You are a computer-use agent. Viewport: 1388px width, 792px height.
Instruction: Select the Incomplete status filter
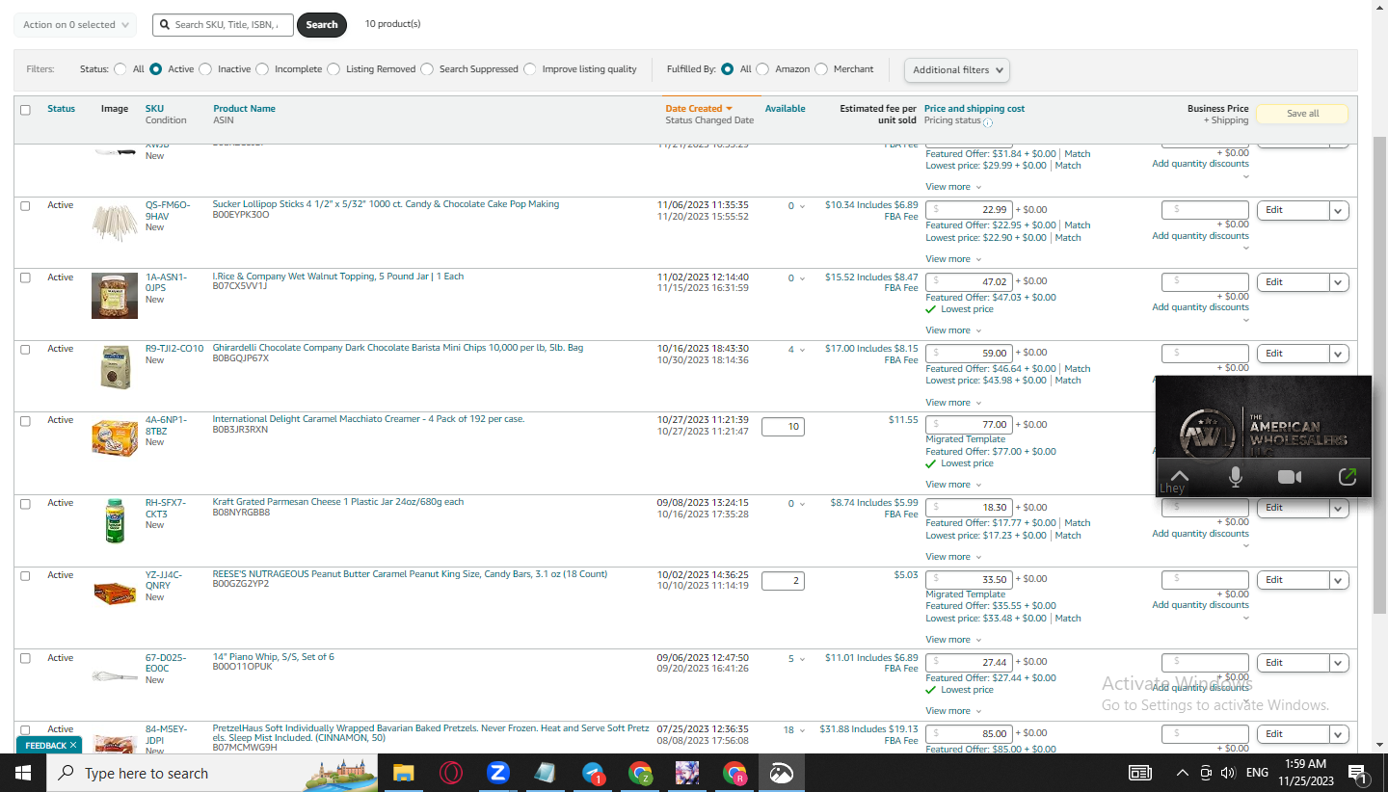262,69
